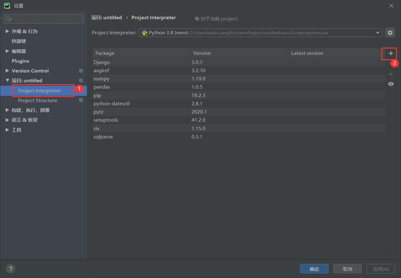401x278 pixels.
Task: Click version 3.0.7 of Django
Action: [x=197, y=62]
